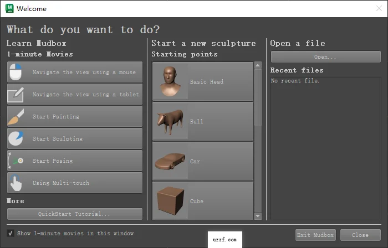Click Exit Mudbox button

coord(315,235)
